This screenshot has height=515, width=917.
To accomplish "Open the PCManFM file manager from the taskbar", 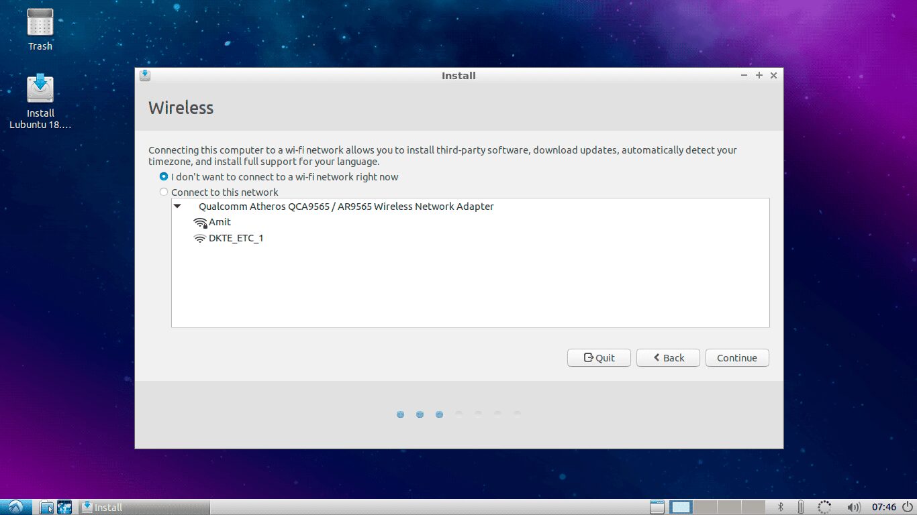I will [46, 507].
